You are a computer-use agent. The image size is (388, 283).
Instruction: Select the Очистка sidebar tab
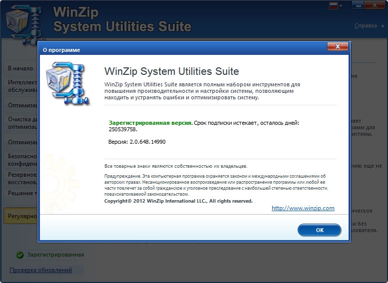coord(21,123)
